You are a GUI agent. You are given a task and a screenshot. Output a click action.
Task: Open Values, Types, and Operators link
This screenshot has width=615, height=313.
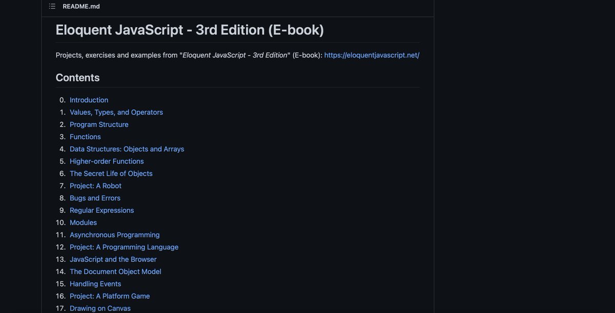pyautogui.click(x=116, y=112)
